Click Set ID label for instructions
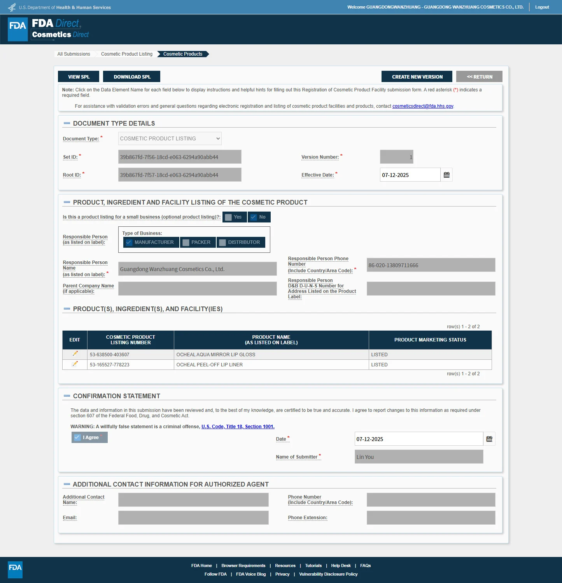562x583 pixels. pos(70,157)
